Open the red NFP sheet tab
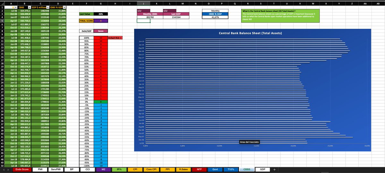This screenshot has height=173, width=385. [x=200, y=169]
